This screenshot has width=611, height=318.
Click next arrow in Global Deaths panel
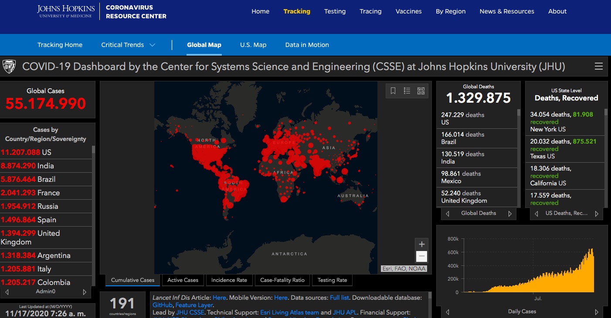coord(510,214)
